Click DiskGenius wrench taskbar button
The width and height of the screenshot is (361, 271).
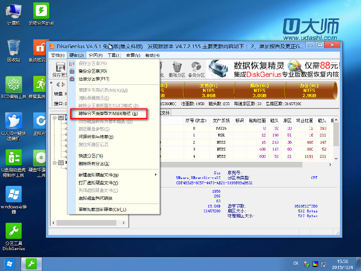[31, 264]
